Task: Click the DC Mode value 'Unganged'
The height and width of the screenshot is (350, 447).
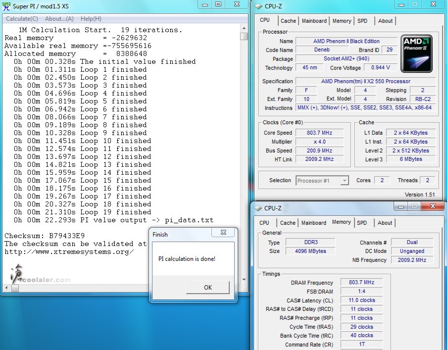Action: [x=412, y=251]
